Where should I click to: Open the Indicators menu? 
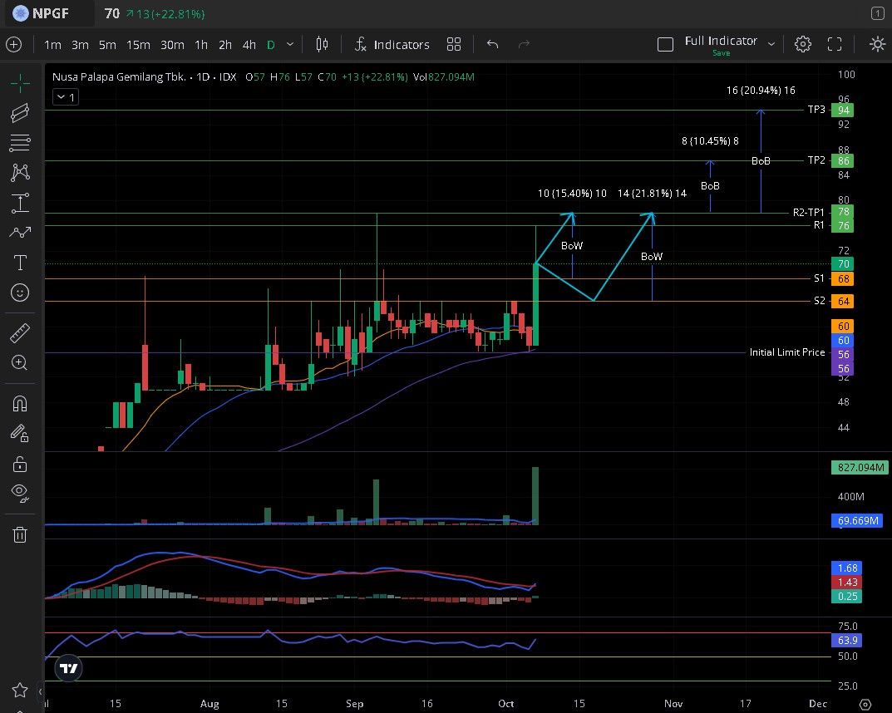(392, 45)
